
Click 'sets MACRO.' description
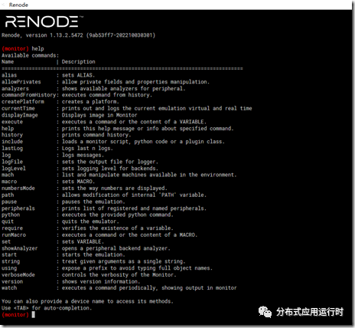pos(78,182)
